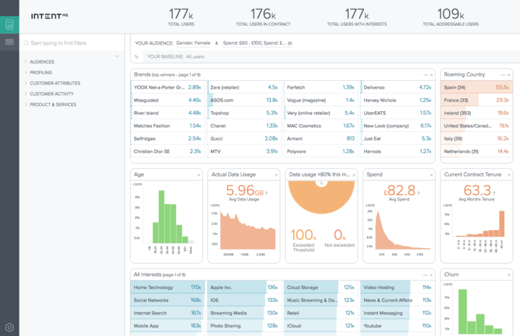Click the Total Addressable Users 109k metric
This screenshot has height=336, width=520.
[451, 17]
